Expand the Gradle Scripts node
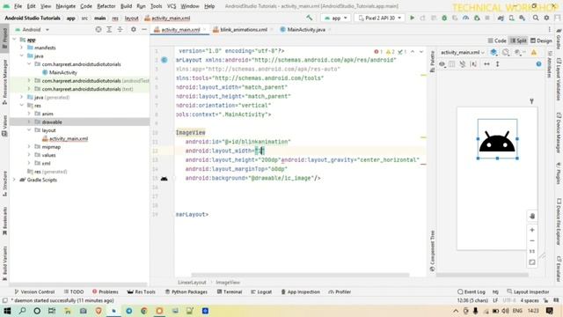 pyautogui.click(x=14, y=180)
